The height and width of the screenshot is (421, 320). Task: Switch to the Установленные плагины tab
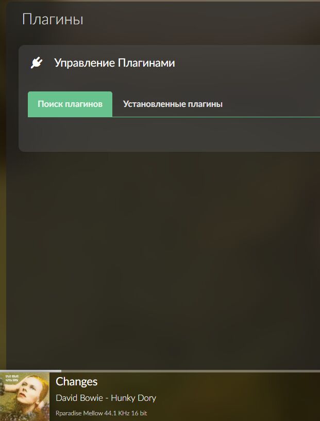pos(173,104)
